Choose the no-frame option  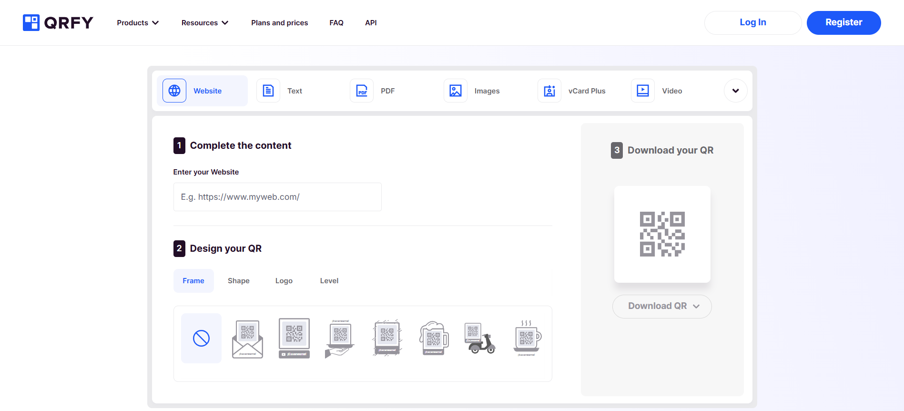tap(201, 338)
